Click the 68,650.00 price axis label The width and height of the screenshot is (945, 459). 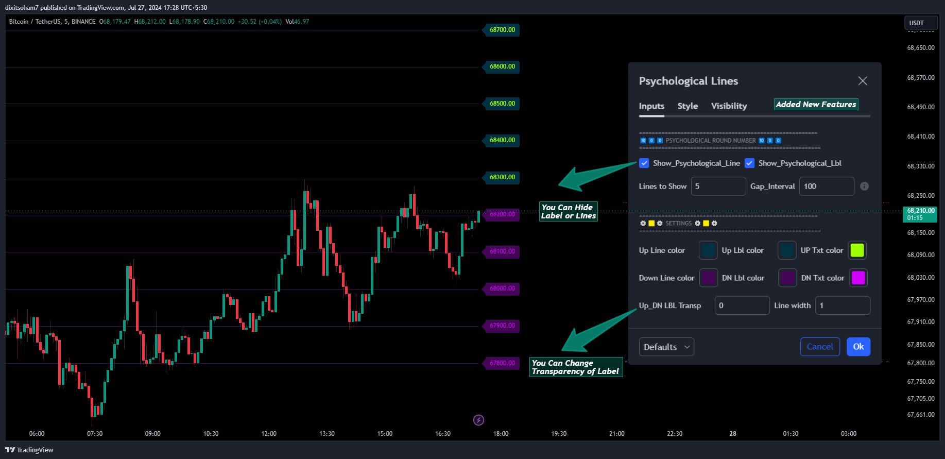pyautogui.click(x=921, y=48)
